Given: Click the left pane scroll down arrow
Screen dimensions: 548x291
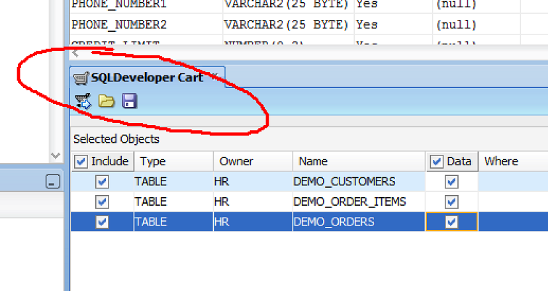Looking at the screenshot, I should 56,155.
